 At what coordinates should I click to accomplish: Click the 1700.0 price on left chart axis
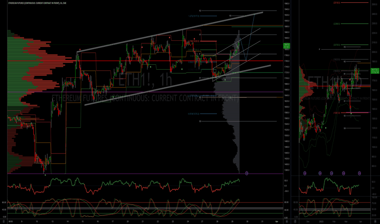(x=287, y=78)
